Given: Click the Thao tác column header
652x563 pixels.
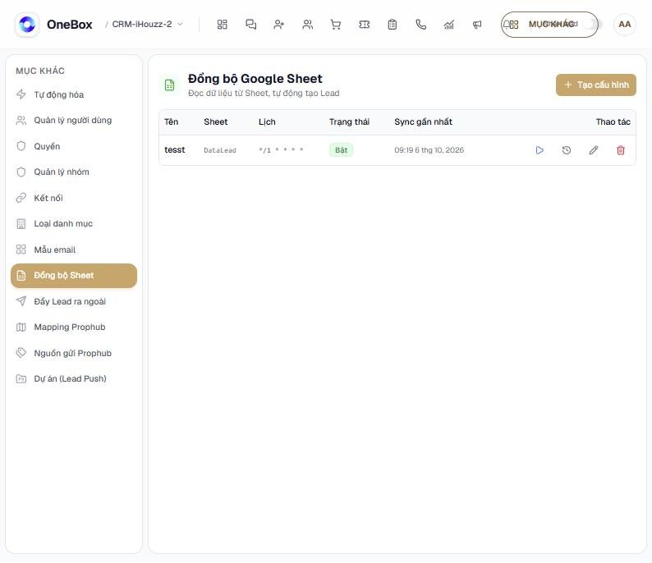Looking at the screenshot, I should [613, 121].
